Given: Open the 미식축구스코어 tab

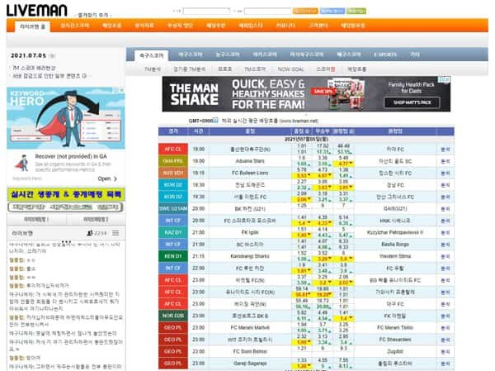Looking at the screenshot, I should (x=307, y=55).
